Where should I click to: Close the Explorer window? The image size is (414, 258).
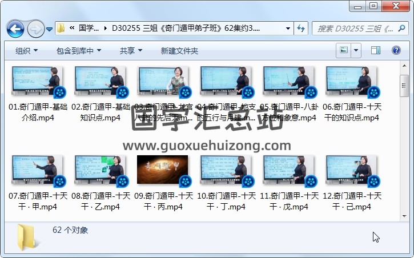pos(395,6)
